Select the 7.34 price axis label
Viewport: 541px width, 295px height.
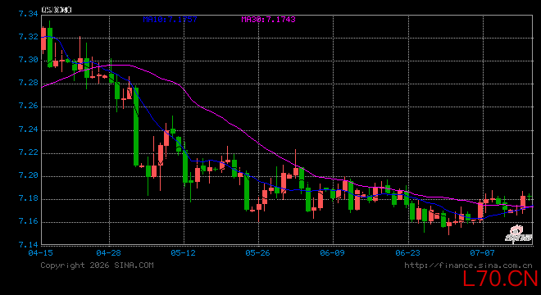[29, 14]
